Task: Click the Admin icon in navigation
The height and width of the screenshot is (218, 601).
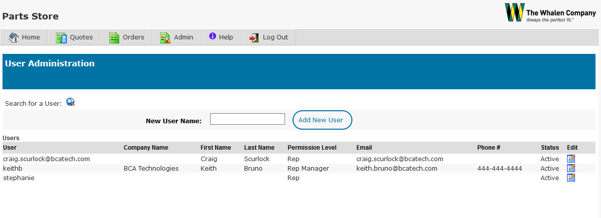Action: pyautogui.click(x=165, y=37)
